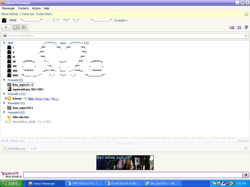The image size is (250, 187).
Task: Open the Available status dropdown
Action: [126, 21]
